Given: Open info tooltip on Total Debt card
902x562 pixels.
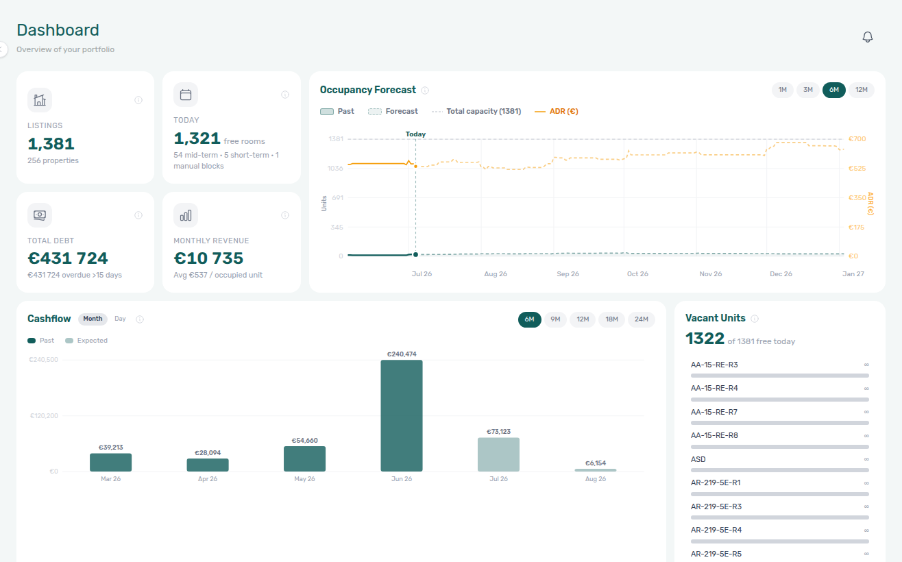Looking at the screenshot, I should coord(138,215).
